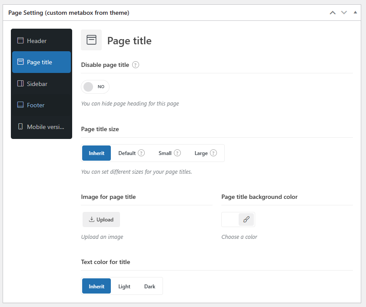The image size is (366, 307).
Task: Toggle the Disable page title switch
Action: [x=95, y=87]
